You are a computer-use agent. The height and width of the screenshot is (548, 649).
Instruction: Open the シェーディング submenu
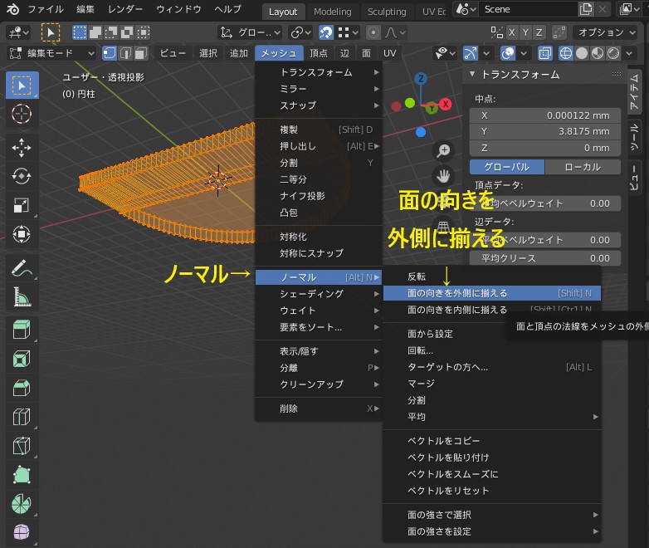tap(319, 294)
